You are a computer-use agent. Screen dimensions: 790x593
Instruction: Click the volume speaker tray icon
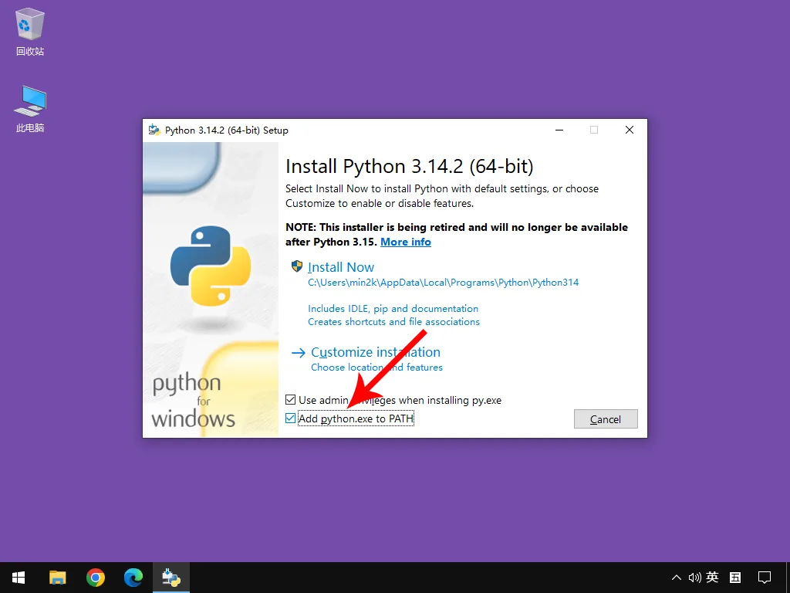tap(694, 578)
